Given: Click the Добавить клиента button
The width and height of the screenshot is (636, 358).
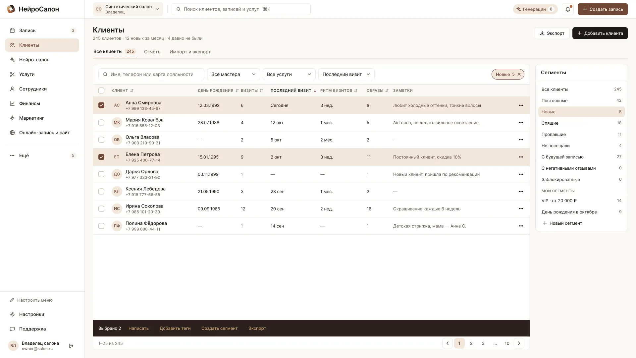Looking at the screenshot, I should click(x=600, y=33).
